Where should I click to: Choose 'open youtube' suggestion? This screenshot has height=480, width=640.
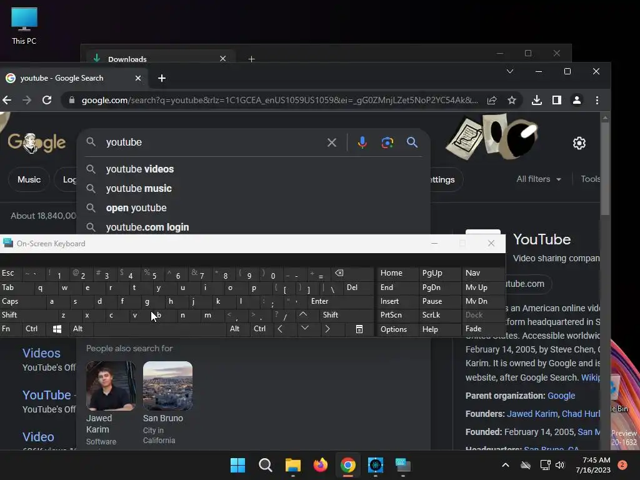253,207
